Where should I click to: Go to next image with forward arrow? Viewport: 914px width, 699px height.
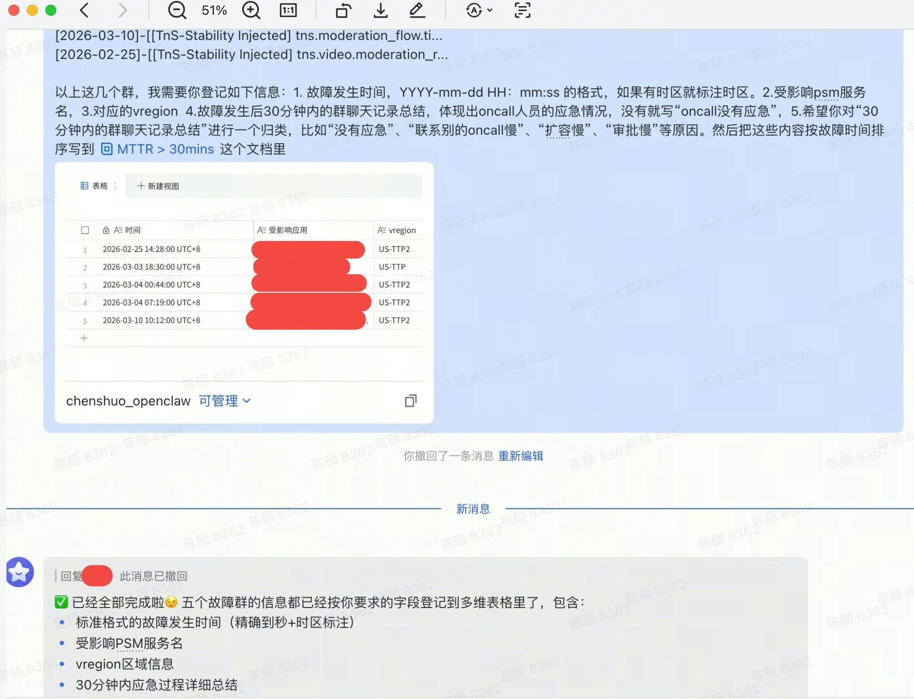point(122,10)
